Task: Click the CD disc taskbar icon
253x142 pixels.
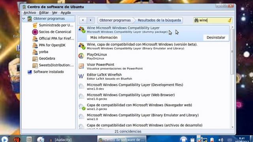Action: point(40,139)
